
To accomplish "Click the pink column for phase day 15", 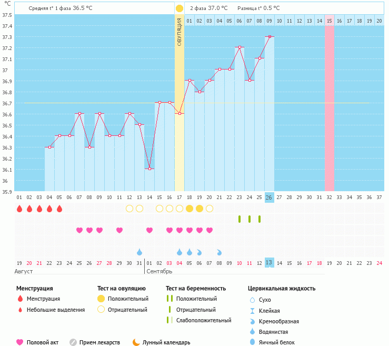I will [330, 105].
